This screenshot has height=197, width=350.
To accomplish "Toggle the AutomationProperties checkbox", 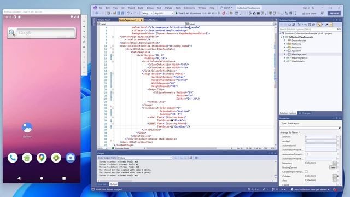I will click(x=306, y=154).
